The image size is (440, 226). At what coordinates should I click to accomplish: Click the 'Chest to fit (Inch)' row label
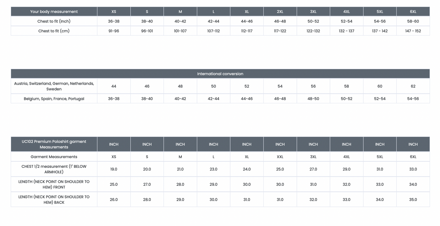point(54,21)
